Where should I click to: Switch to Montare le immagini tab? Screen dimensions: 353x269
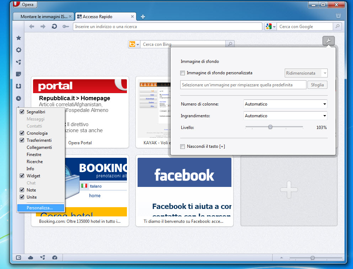[x=43, y=17]
